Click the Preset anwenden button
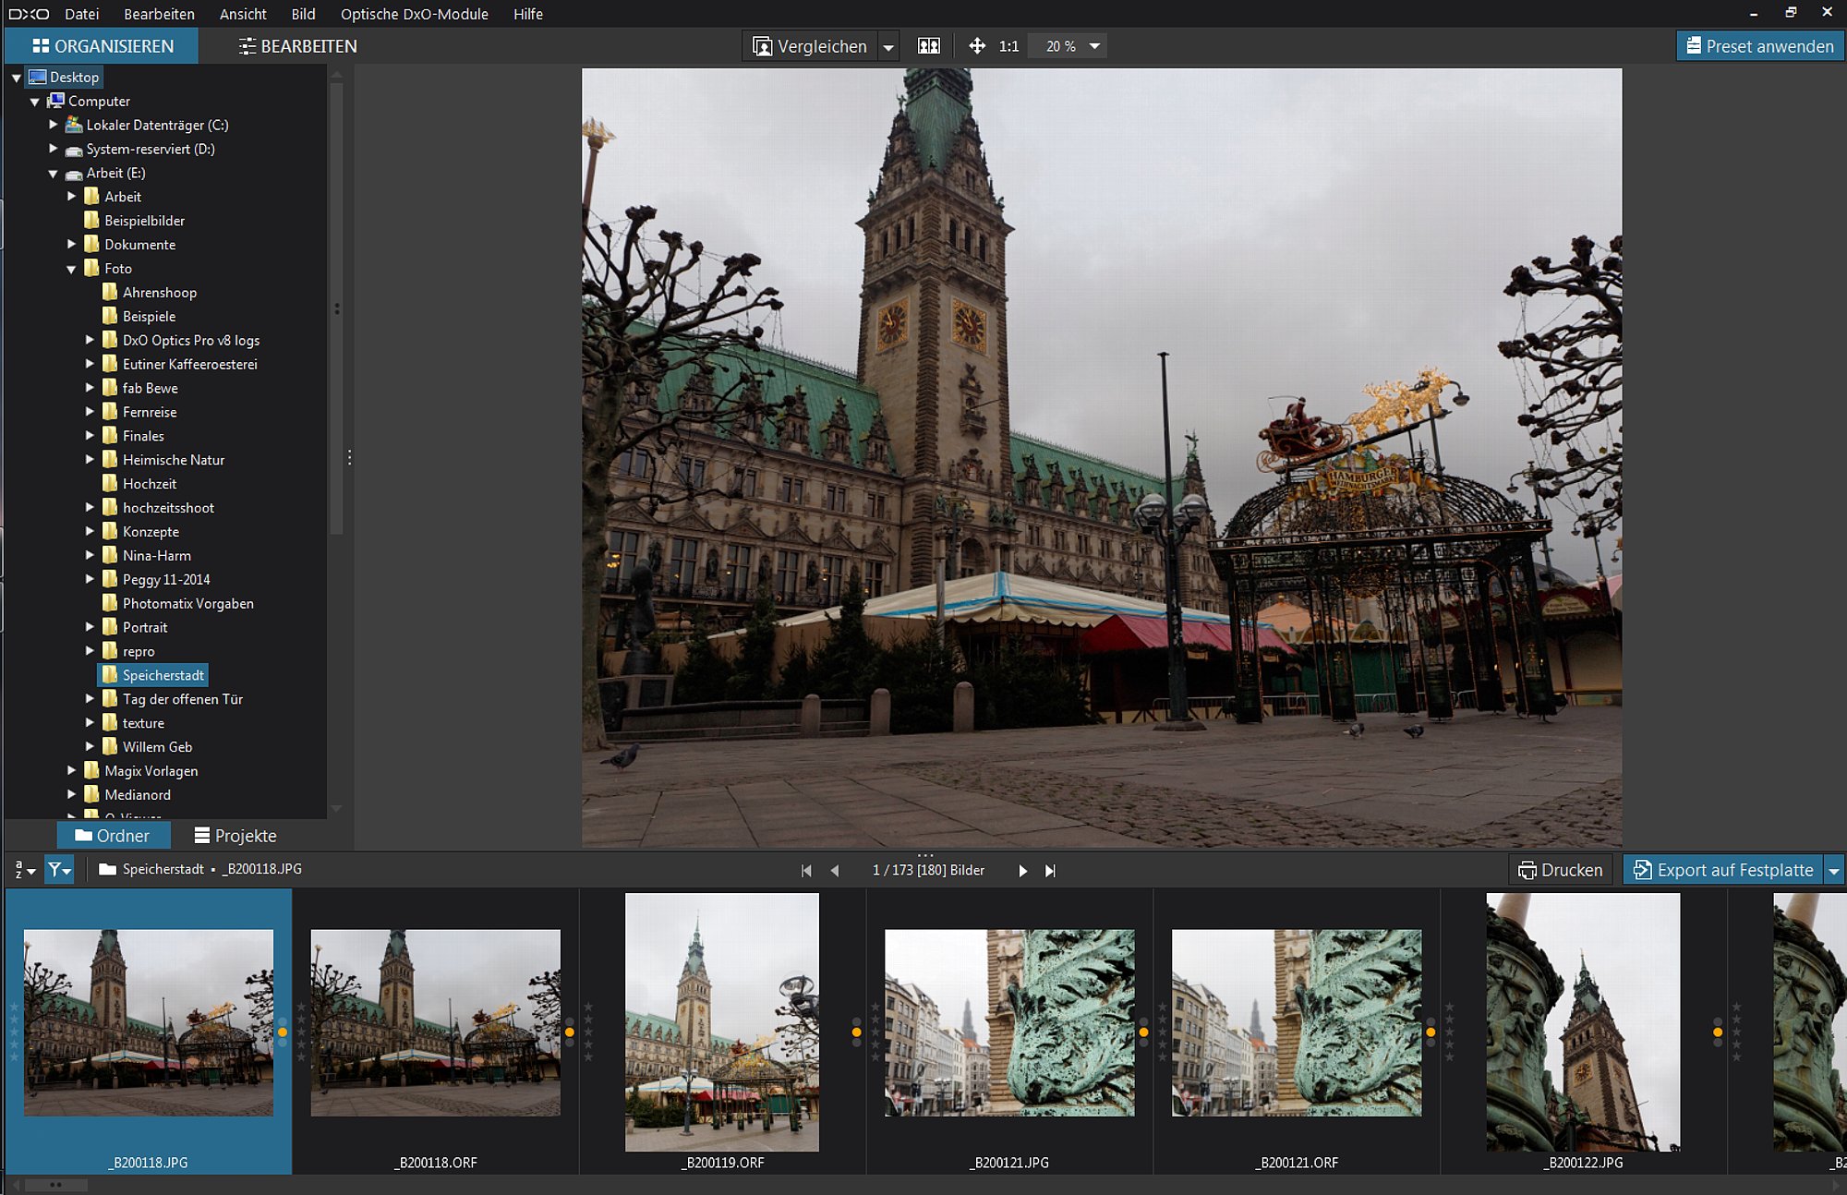Image resolution: width=1847 pixels, height=1195 pixels. pos(1760,46)
